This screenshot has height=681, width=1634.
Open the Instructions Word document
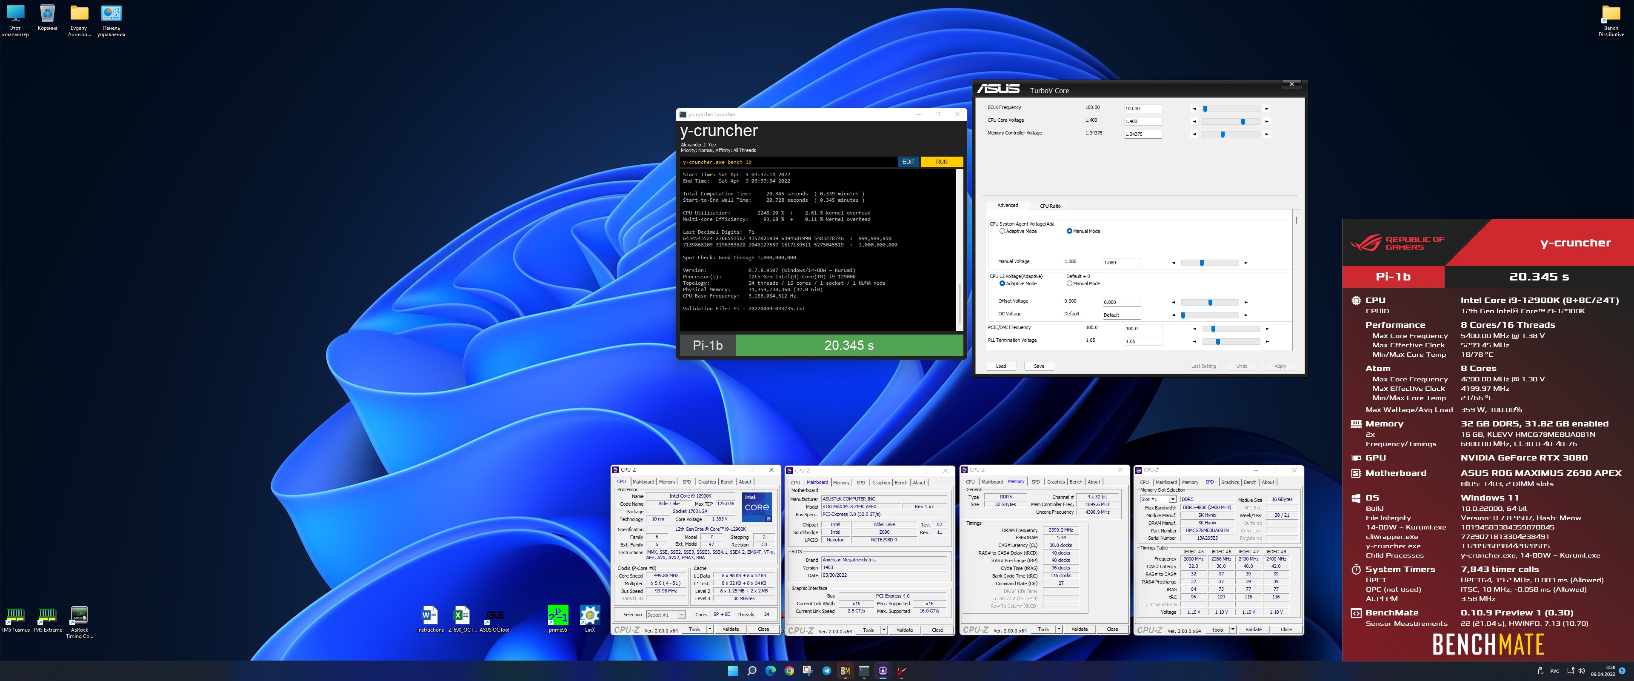coord(430,619)
